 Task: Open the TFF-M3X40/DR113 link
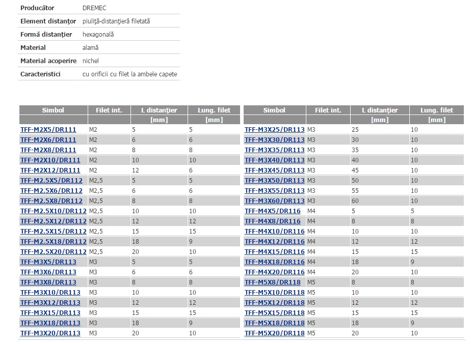(x=275, y=160)
